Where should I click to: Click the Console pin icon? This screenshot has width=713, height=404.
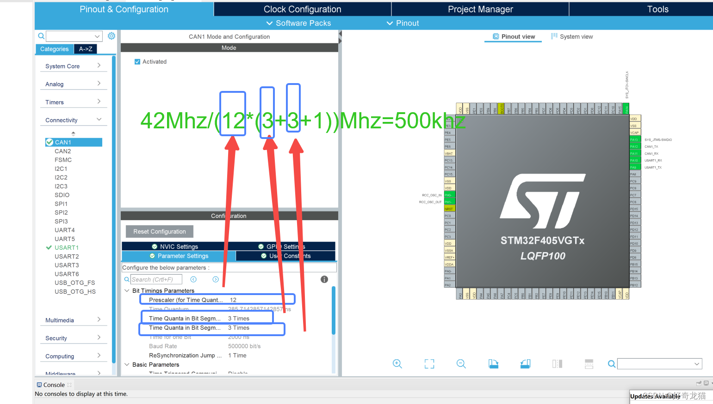[699, 383]
